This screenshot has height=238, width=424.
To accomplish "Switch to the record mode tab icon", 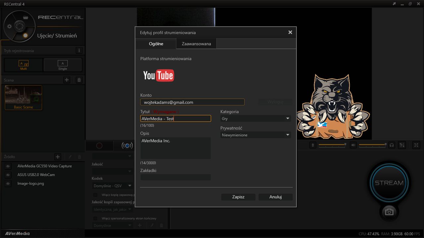I will click(99, 145).
